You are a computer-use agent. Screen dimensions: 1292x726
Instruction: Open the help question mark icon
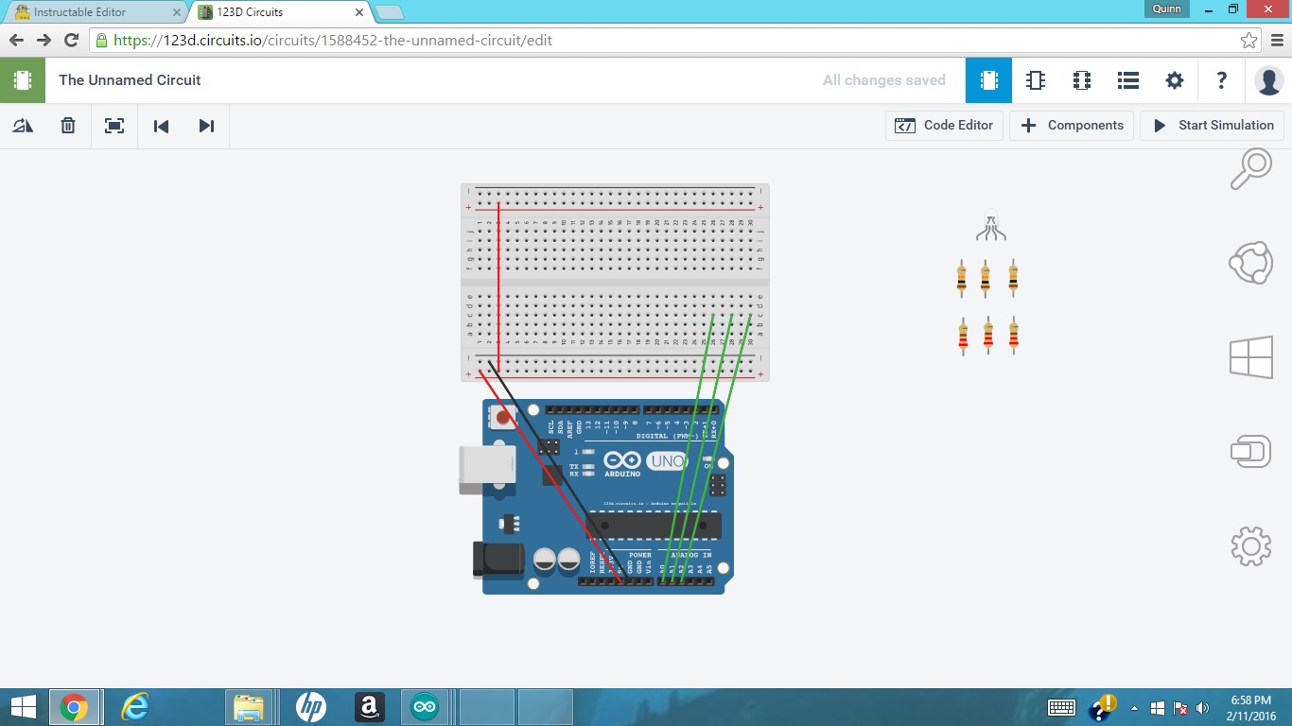point(1221,80)
